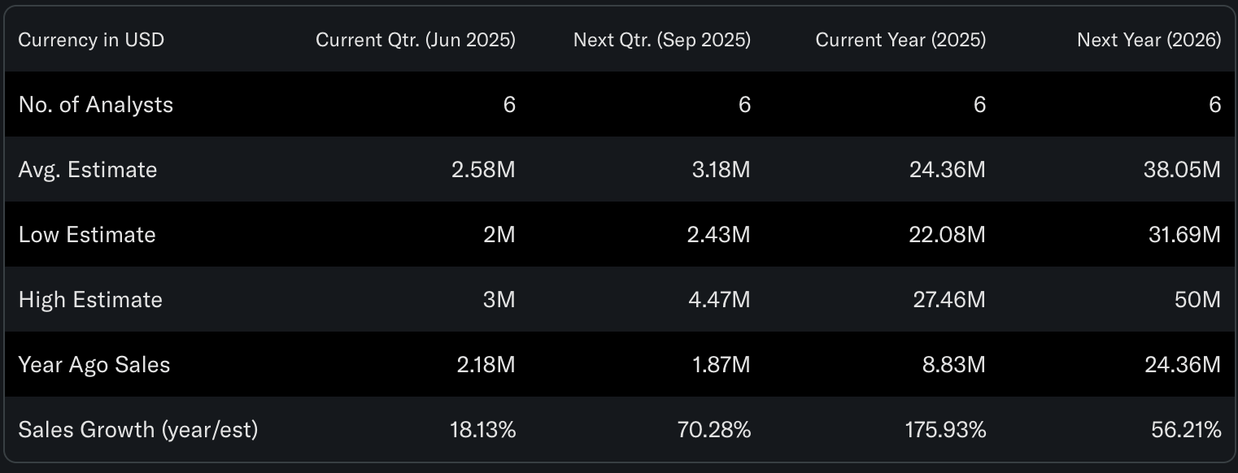
Task: Select the "Year Ago Sales" row label
Action: tap(94, 365)
